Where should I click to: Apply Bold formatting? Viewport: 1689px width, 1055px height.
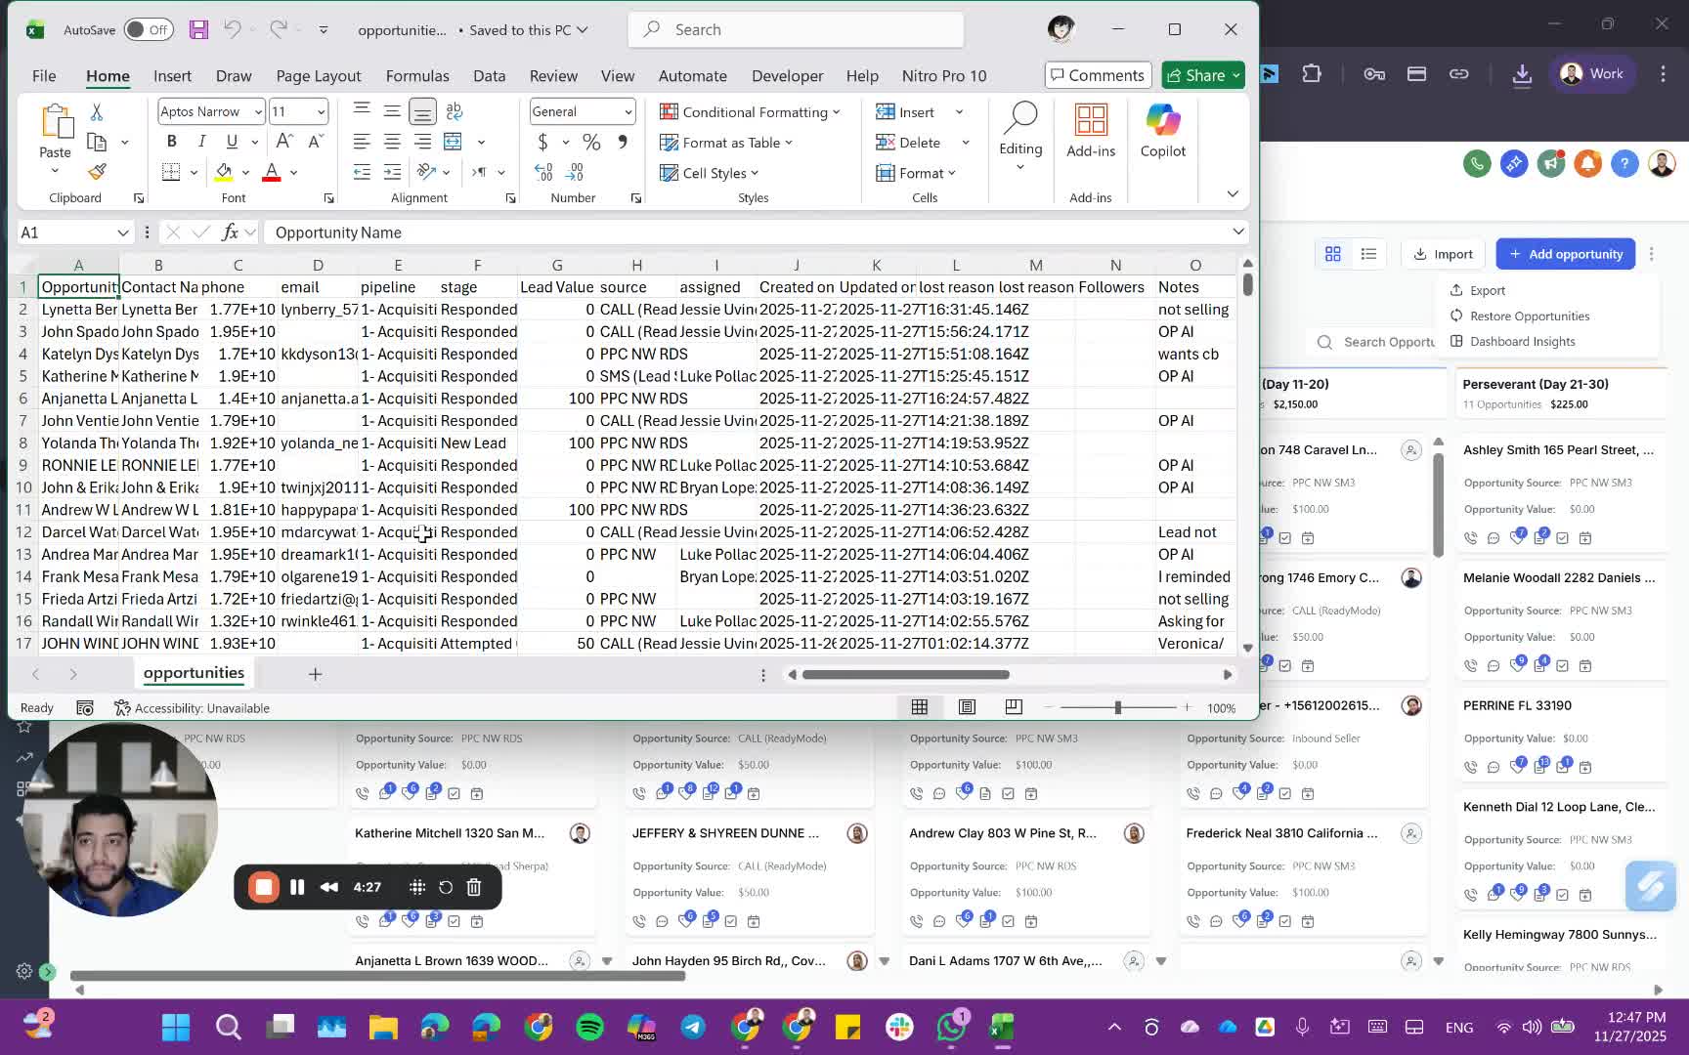(172, 142)
